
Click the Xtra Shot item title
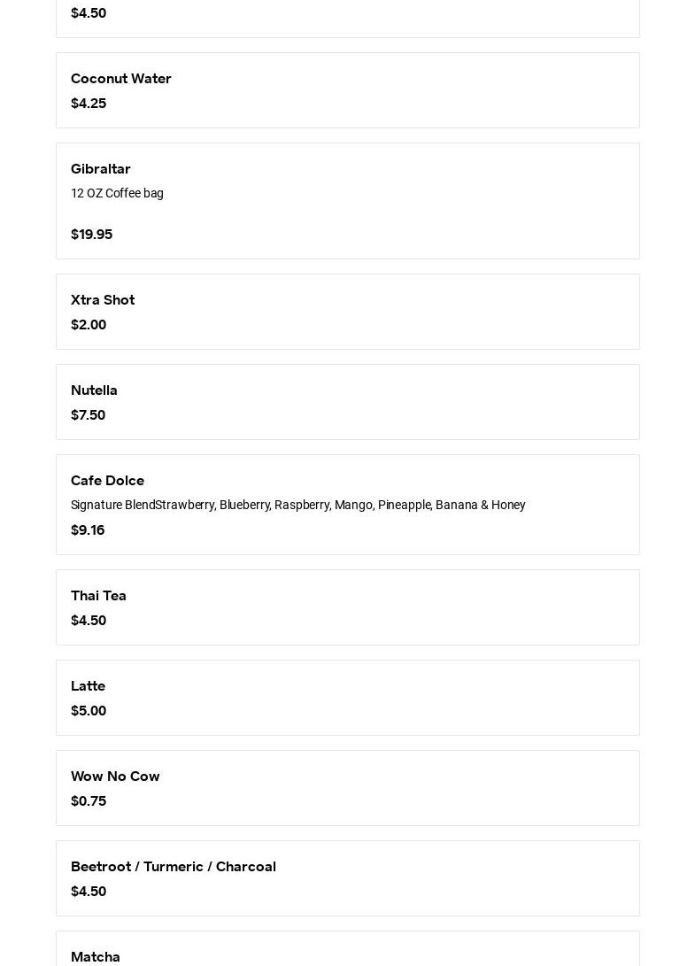point(103,300)
